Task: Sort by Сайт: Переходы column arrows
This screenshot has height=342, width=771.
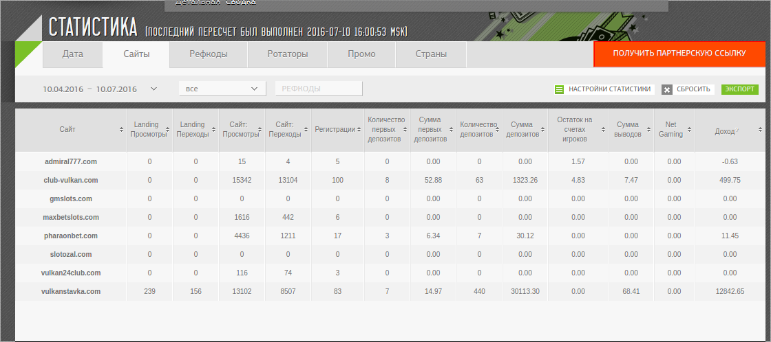Action: point(307,130)
